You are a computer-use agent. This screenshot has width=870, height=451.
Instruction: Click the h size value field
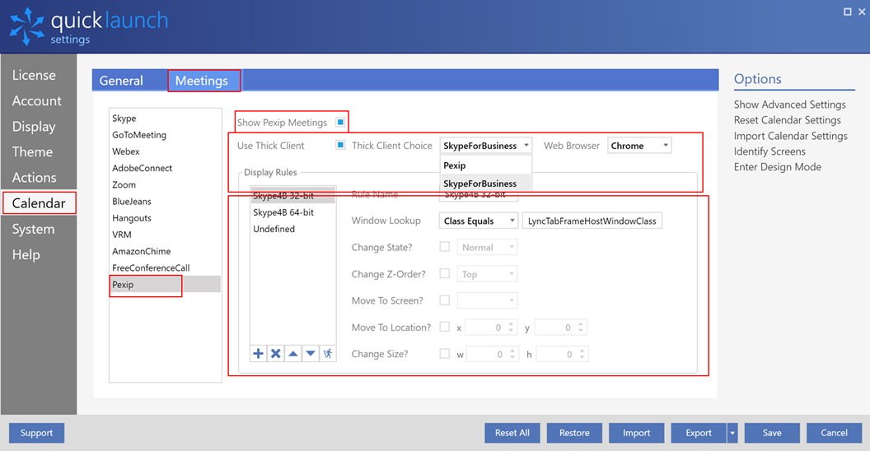coord(562,354)
